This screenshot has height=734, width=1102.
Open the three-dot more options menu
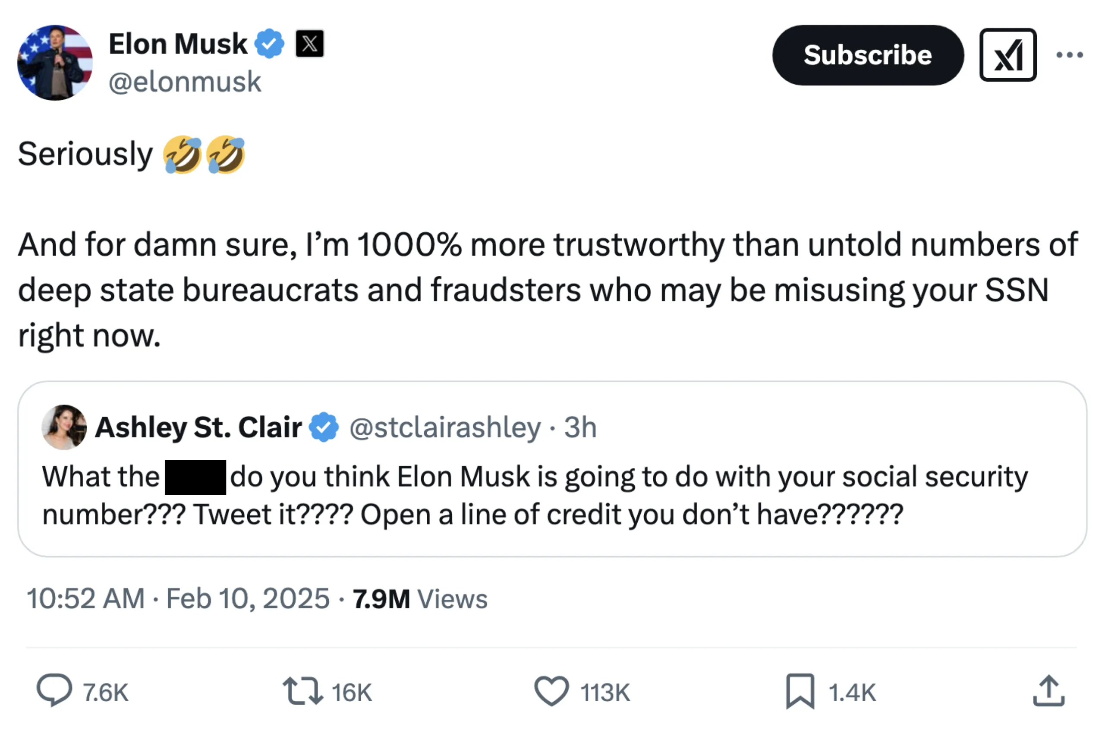1069,55
